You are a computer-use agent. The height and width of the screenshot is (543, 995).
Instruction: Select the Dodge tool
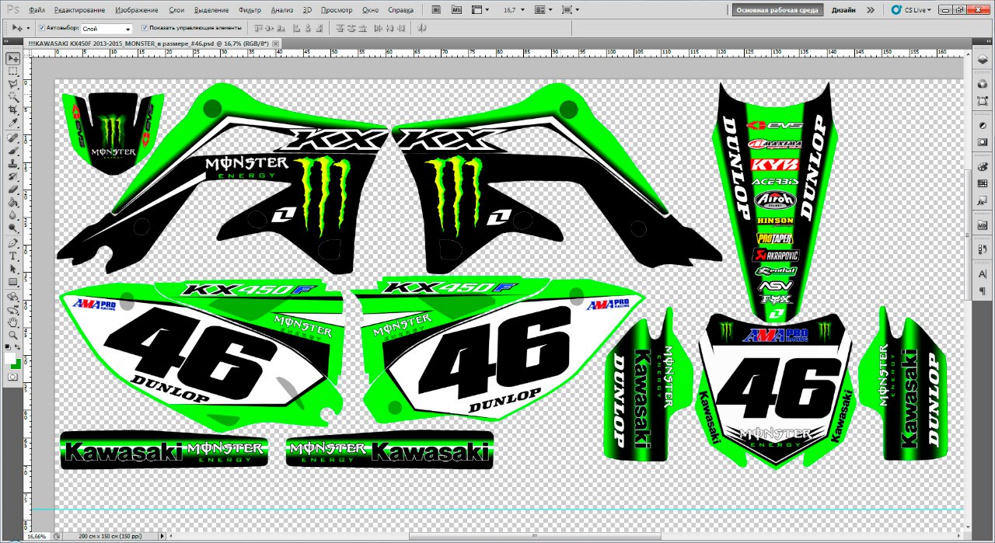click(13, 228)
